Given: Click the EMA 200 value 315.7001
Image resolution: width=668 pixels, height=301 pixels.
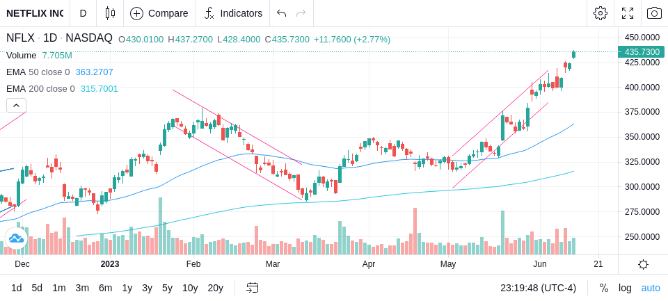Looking at the screenshot, I should click(x=100, y=88).
